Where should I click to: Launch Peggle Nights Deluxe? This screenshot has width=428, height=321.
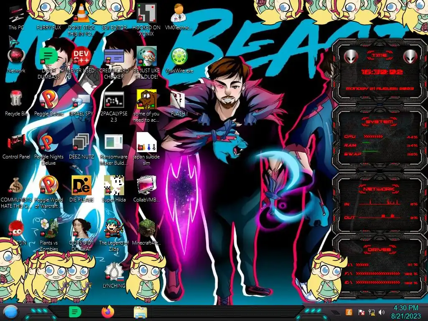pyautogui.click(x=48, y=149)
